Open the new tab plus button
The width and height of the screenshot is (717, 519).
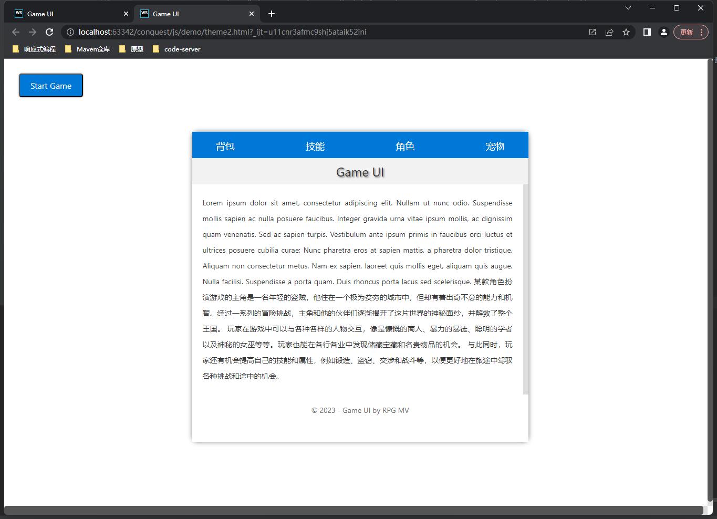(x=271, y=14)
